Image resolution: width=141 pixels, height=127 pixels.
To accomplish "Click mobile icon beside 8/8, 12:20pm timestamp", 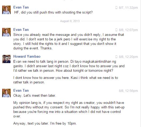I will [116, 57].
